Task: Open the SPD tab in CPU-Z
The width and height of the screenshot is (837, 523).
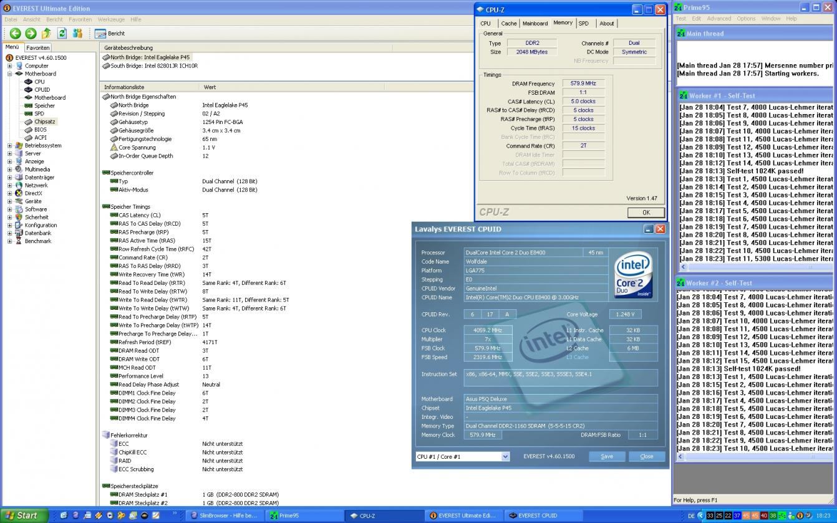Action: (x=583, y=24)
